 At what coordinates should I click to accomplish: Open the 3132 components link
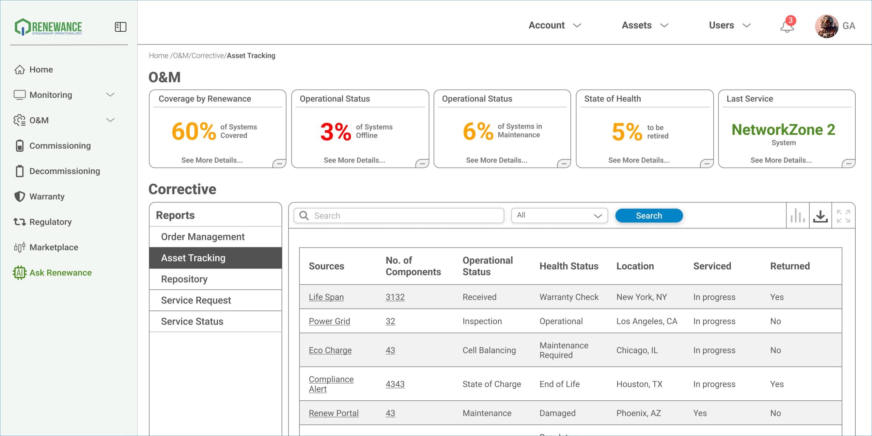pos(395,297)
